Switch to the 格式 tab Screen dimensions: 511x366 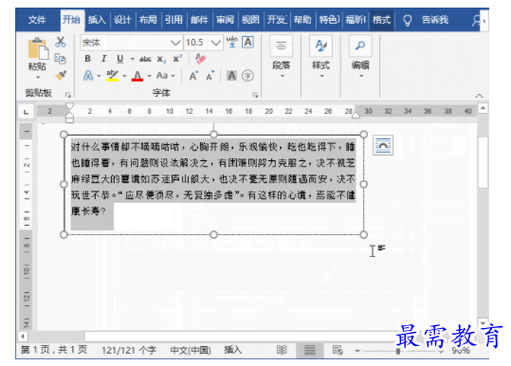coord(381,20)
